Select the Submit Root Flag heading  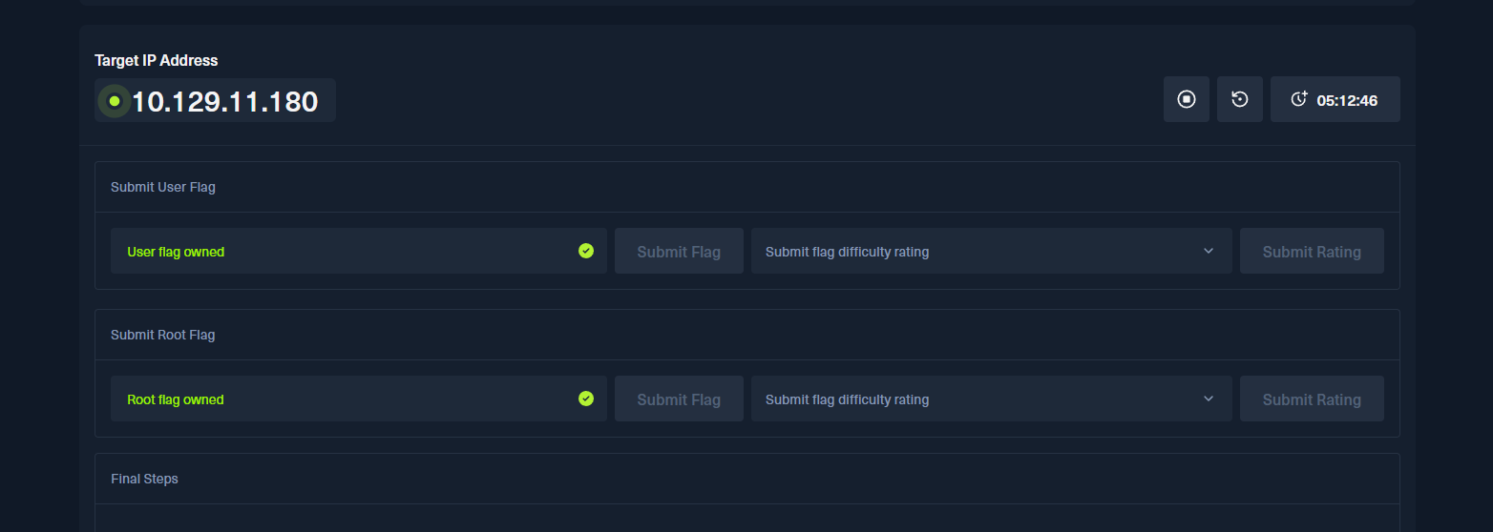coord(163,335)
